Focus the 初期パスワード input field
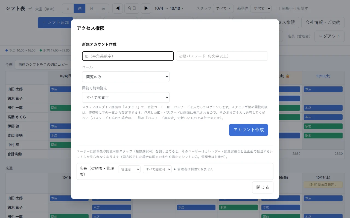Screen dimensions: 350x218 (222, 56)
